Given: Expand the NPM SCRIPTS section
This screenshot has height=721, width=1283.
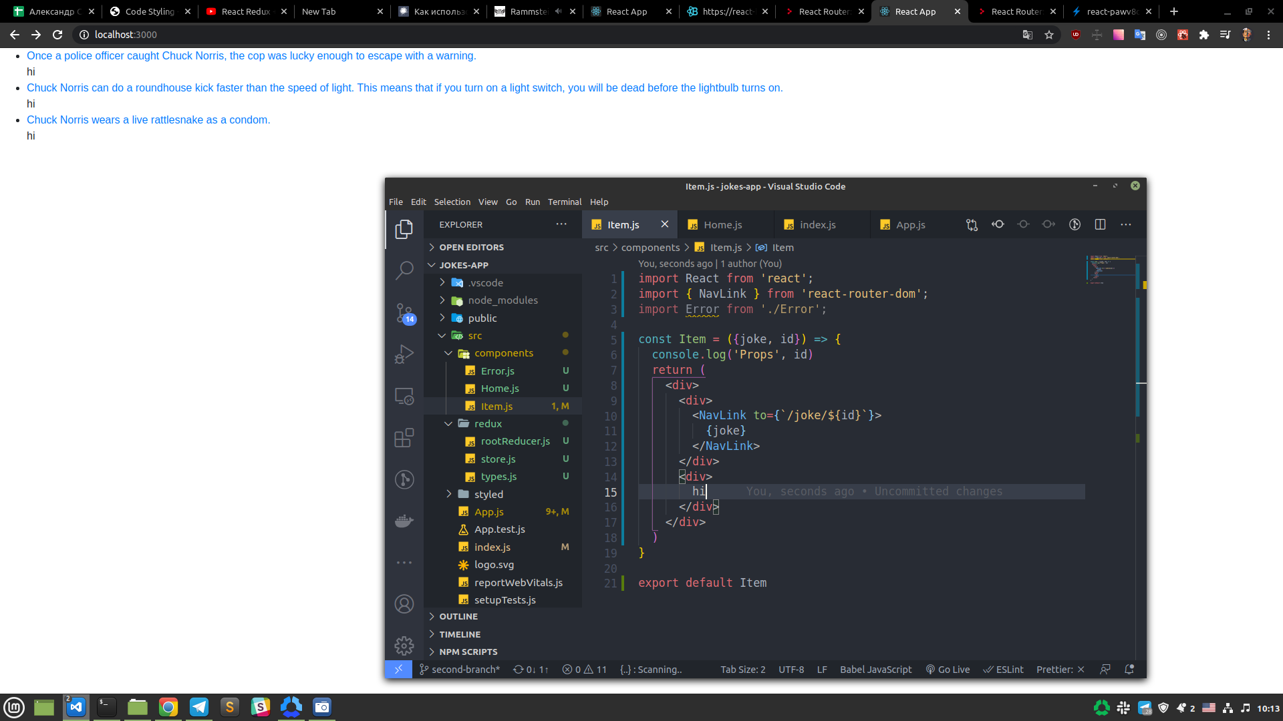Looking at the screenshot, I should [503, 652].
